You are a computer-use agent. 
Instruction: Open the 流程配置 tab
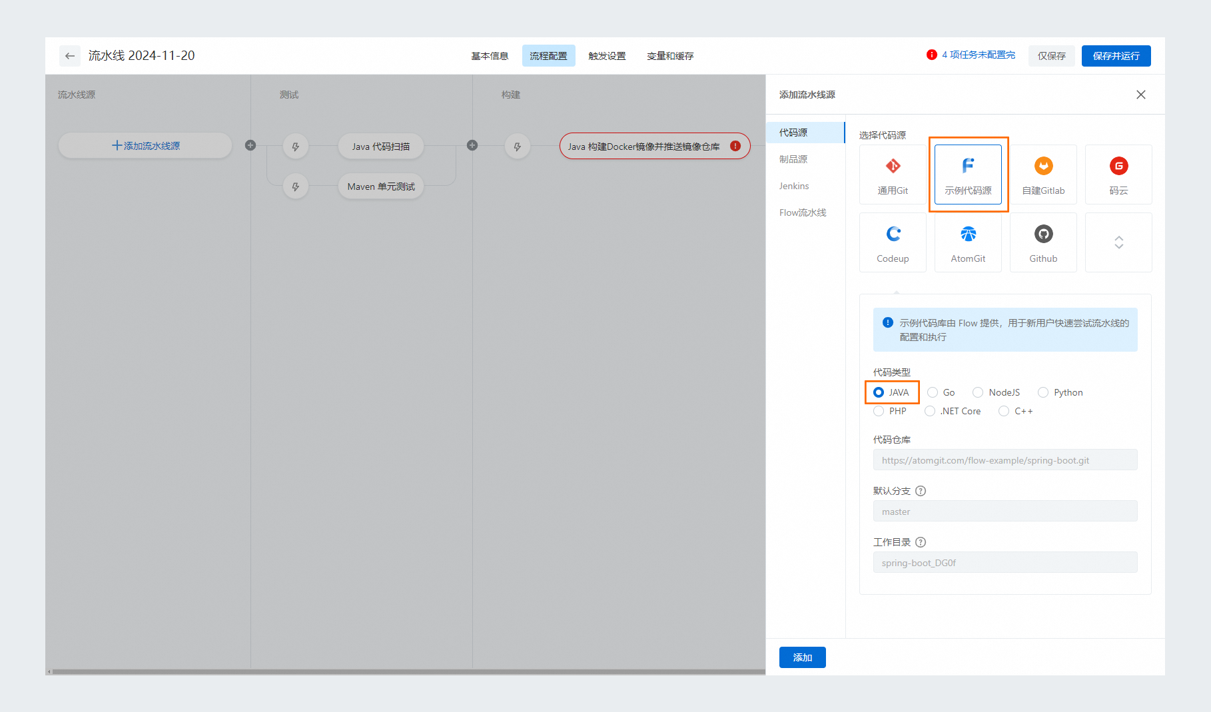tap(548, 56)
